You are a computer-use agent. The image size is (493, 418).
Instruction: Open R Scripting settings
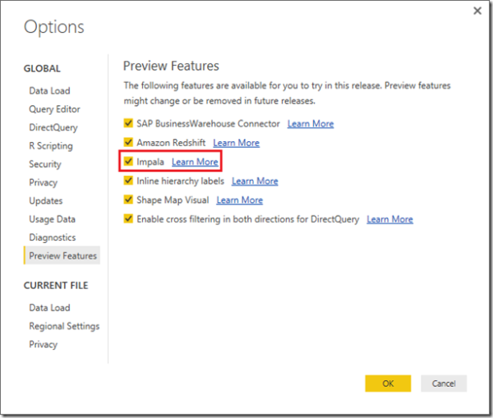[51, 146]
